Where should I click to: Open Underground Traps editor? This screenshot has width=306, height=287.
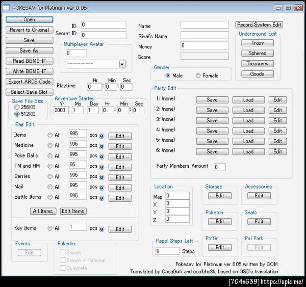click(x=258, y=43)
